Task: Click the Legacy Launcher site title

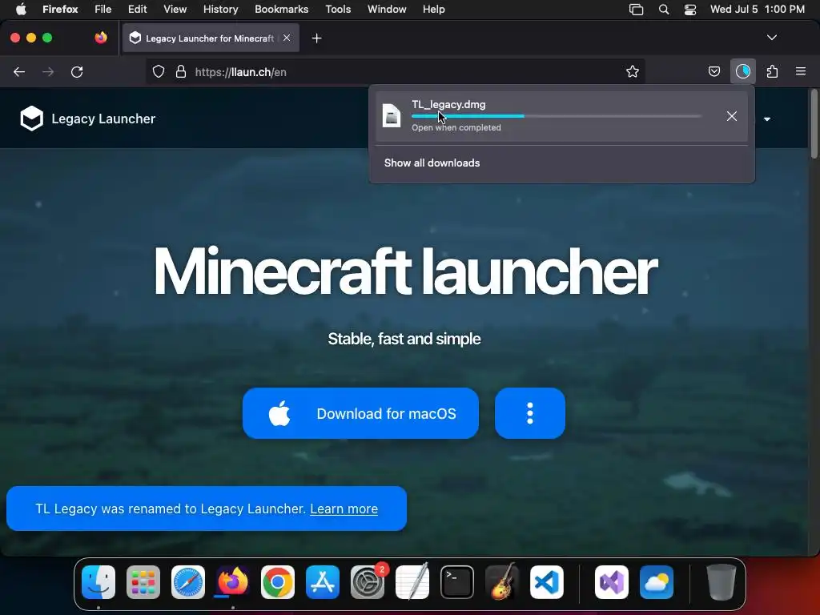Action: (103, 119)
